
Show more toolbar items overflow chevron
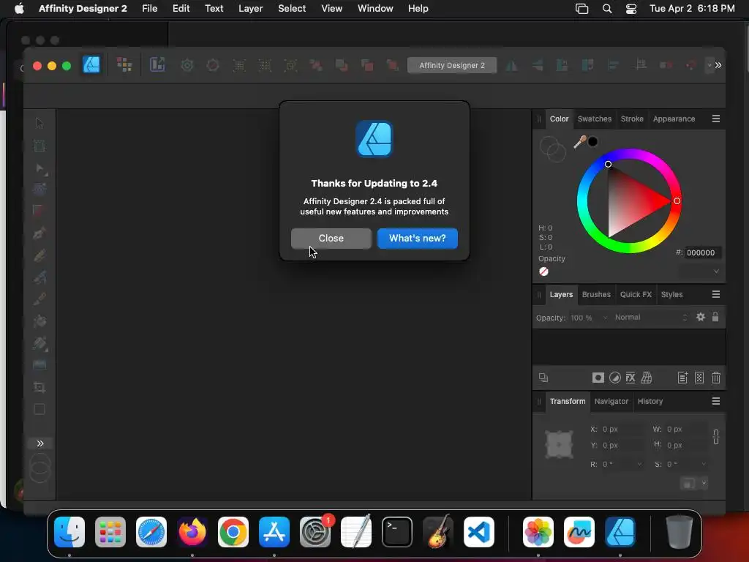click(718, 65)
